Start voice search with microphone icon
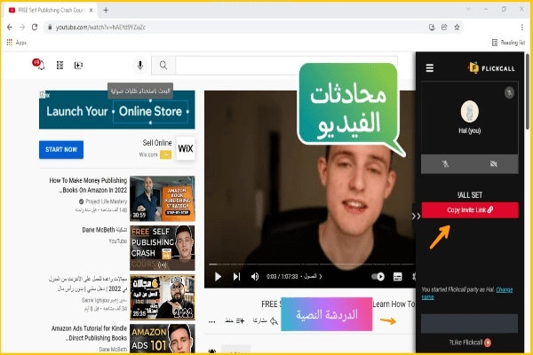Screen dimensions: 533x355 click(140, 65)
